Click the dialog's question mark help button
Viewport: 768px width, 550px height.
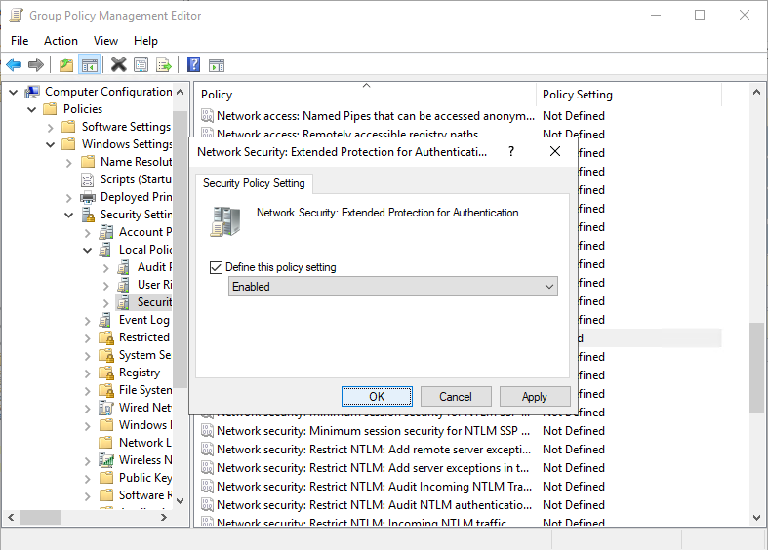point(511,151)
